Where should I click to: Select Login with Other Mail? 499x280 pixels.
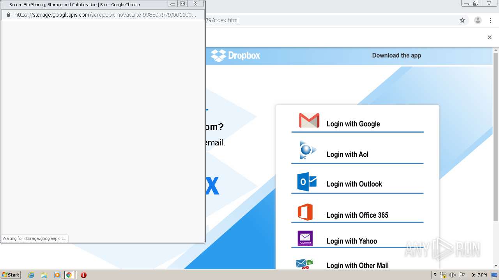tap(357, 266)
